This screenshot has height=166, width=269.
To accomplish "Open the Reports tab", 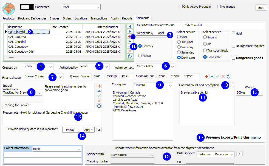I will [127, 18].
